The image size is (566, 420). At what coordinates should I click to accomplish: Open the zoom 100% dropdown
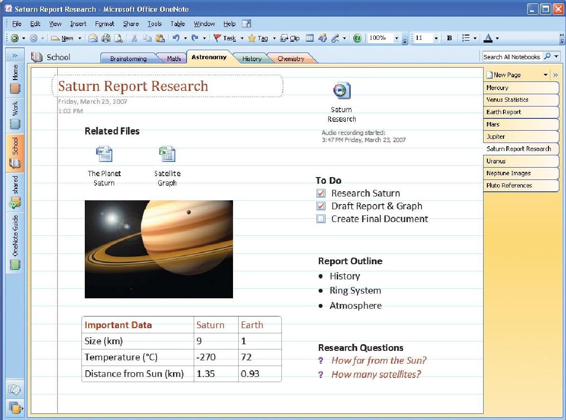(x=397, y=38)
